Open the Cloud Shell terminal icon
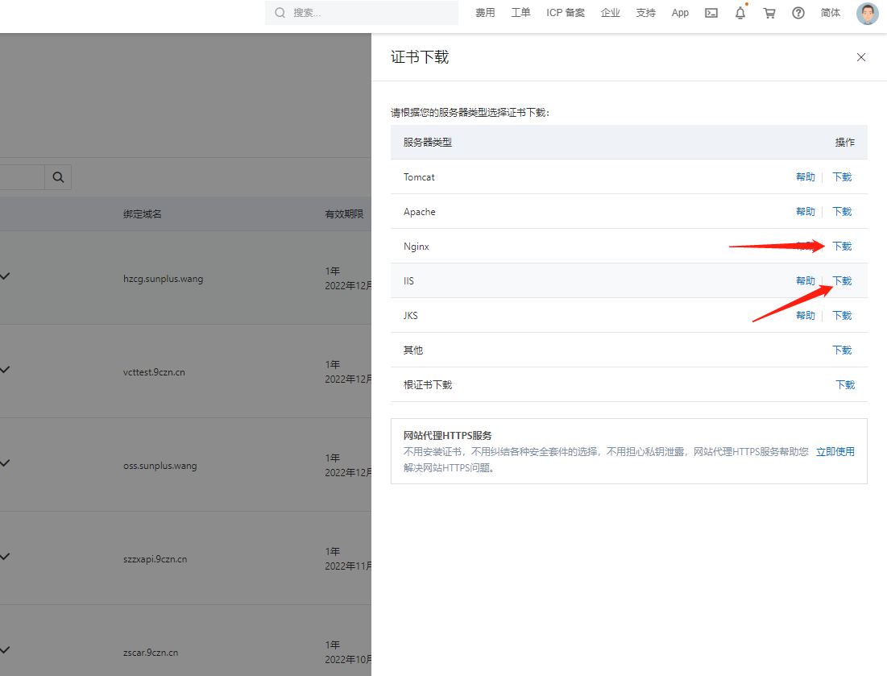This screenshot has width=887, height=676. pos(711,13)
